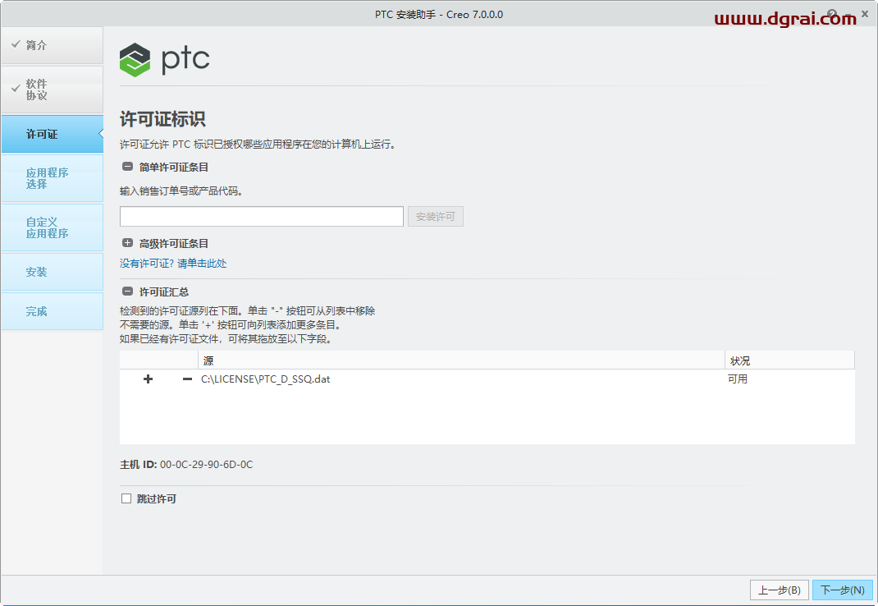Minimize the installer window
Screen dimensions: 878x606
point(849,14)
